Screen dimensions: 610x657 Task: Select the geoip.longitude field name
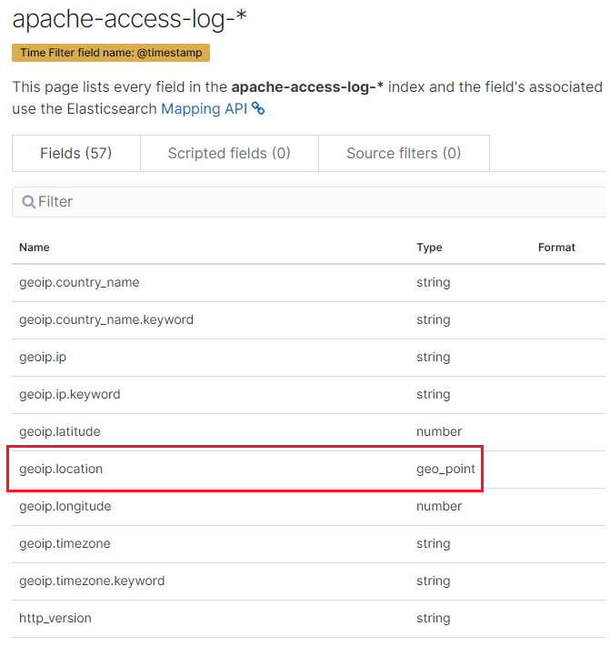(x=65, y=507)
